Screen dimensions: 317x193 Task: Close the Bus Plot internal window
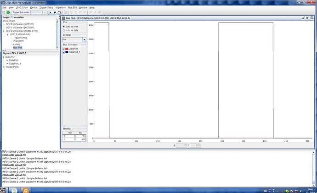tap(312, 18)
